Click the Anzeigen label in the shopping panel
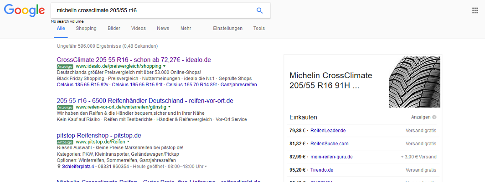Image resolution: width=485 pixels, height=182 pixels. tap(421, 117)
